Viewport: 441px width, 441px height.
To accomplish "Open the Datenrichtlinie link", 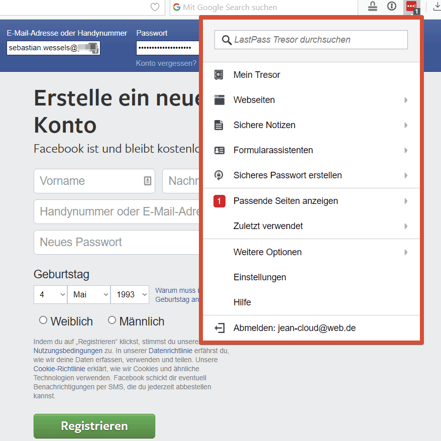I will point(170,351).
